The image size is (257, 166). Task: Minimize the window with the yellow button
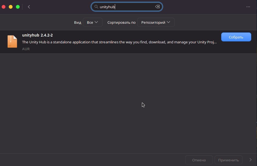tap(11, 7)
